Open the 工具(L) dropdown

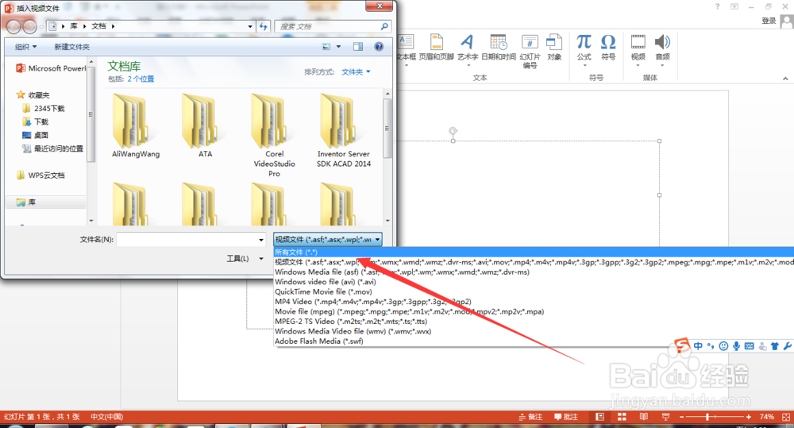245,259
